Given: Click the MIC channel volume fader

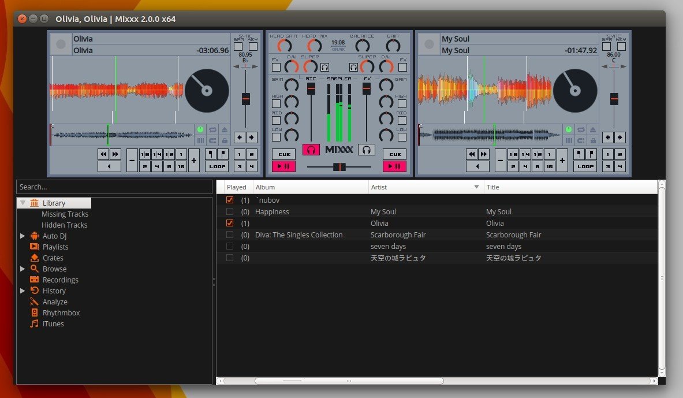Looking at the screenshot, I should coord(311,88).
